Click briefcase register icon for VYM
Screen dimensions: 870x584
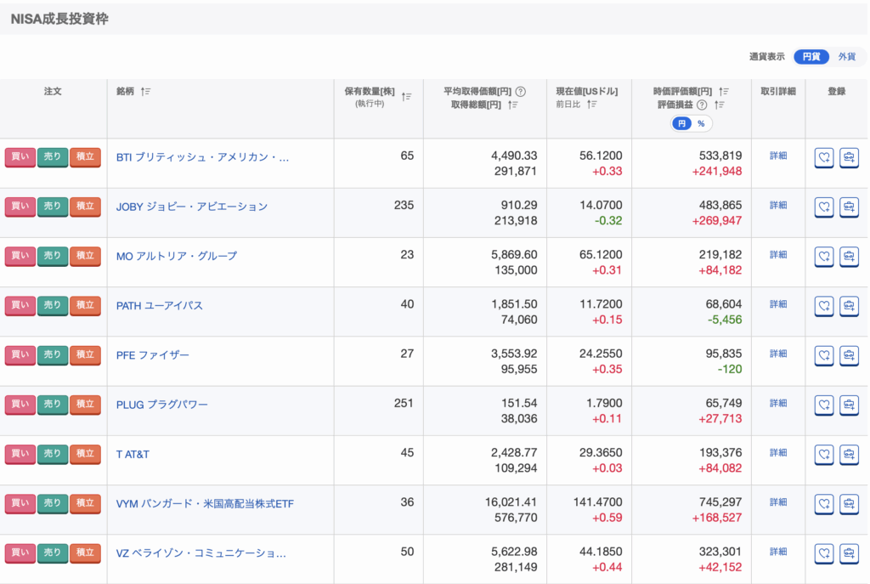(849, 503)
